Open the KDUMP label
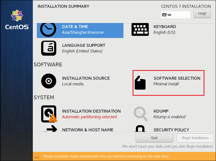216x161 pixels. coord(161,111)
